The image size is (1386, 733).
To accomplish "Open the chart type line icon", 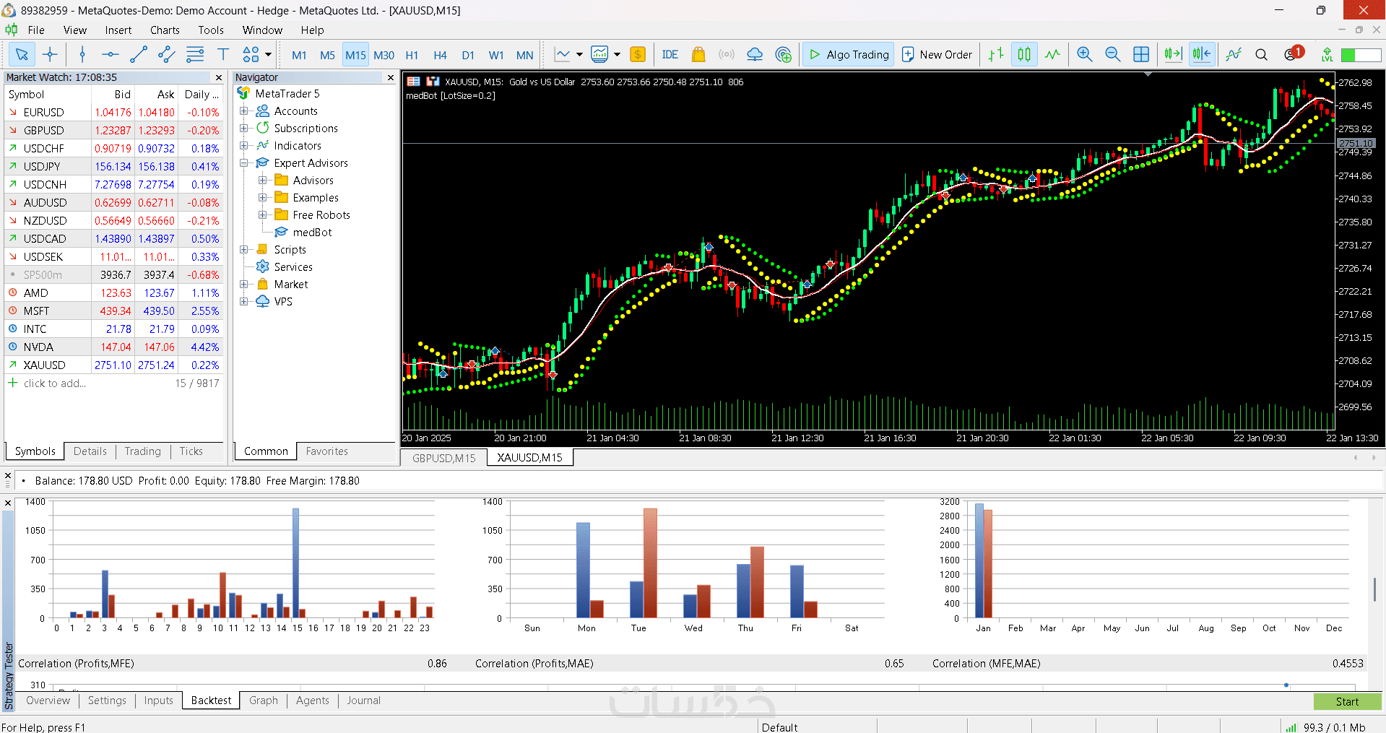I will pyautogui.click(x=562, y=54).
